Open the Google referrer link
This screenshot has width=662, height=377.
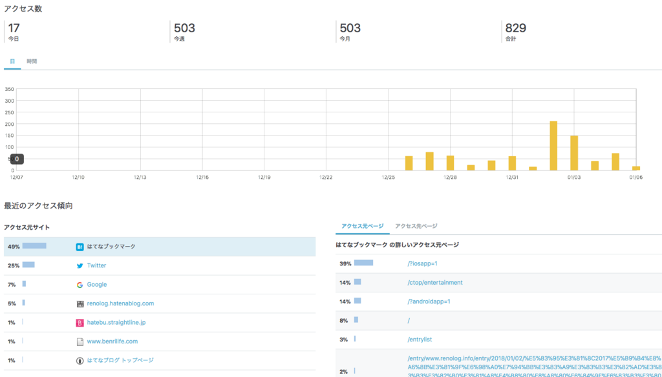(x=97, y=285)
